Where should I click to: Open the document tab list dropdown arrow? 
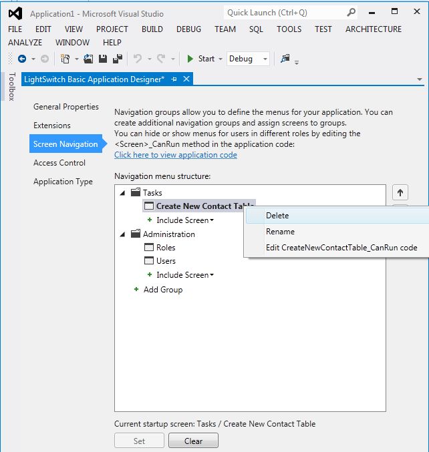click(420, 79)
